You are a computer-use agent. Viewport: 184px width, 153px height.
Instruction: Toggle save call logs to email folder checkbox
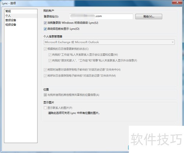tap(45, 76)
